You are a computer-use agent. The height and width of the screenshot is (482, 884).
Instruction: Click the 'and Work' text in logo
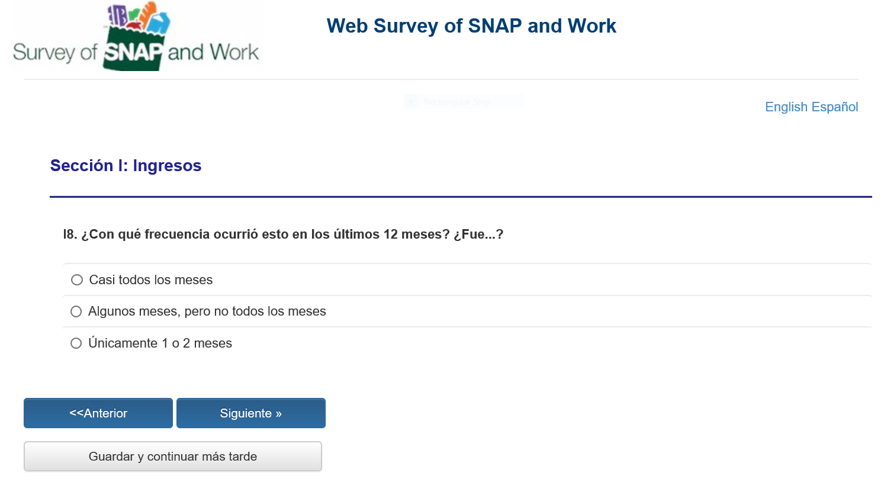coord(213,53)
